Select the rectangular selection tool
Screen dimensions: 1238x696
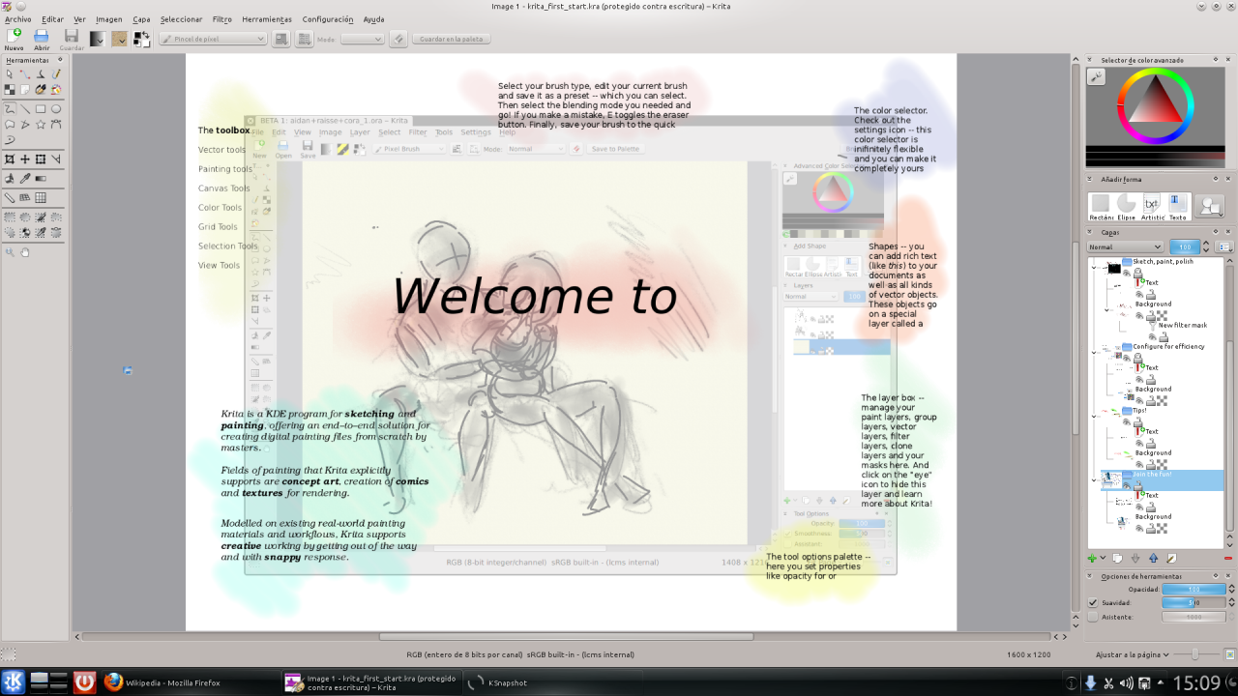tap(10, 216)
